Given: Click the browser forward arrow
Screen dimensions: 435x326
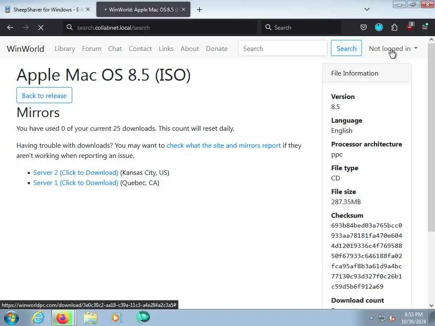Looking at the screenshot, I should pyautogui.click(x=25, y=28).
